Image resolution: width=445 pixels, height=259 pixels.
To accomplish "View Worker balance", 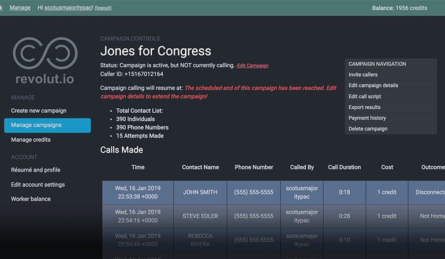I will coord(31,199).
